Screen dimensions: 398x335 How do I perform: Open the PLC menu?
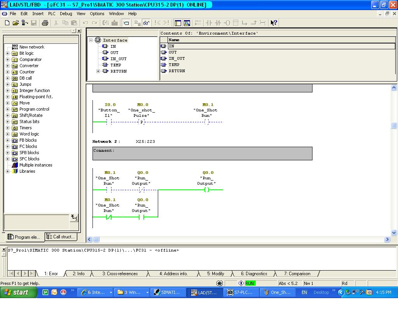click(x=51, y=13)
